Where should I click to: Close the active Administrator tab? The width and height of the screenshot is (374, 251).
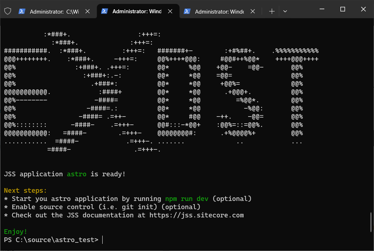170,11
